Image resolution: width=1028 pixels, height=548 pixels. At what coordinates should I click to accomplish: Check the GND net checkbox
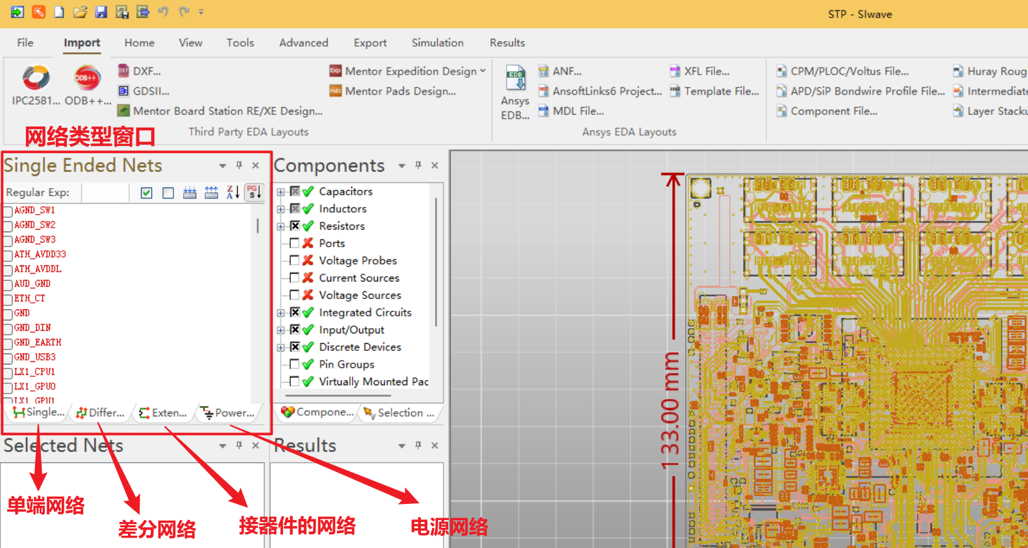tap(8, 314)
